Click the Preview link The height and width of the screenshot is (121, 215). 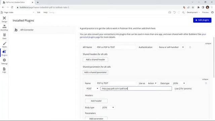[205, 12]
